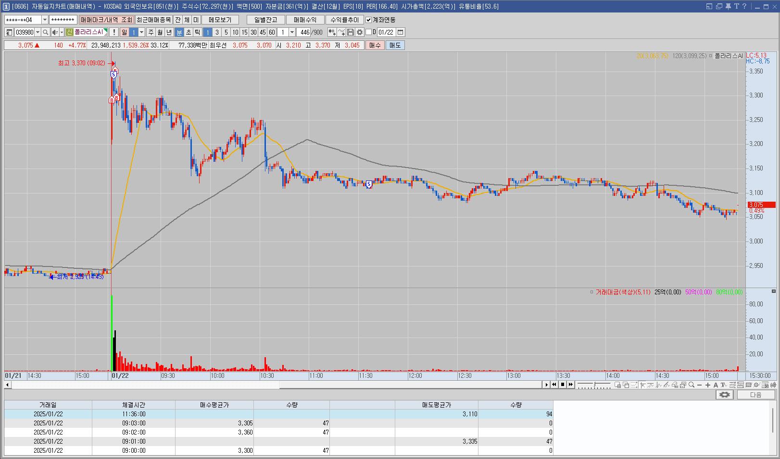Click the chart close icon at volume panel corner

773,291
